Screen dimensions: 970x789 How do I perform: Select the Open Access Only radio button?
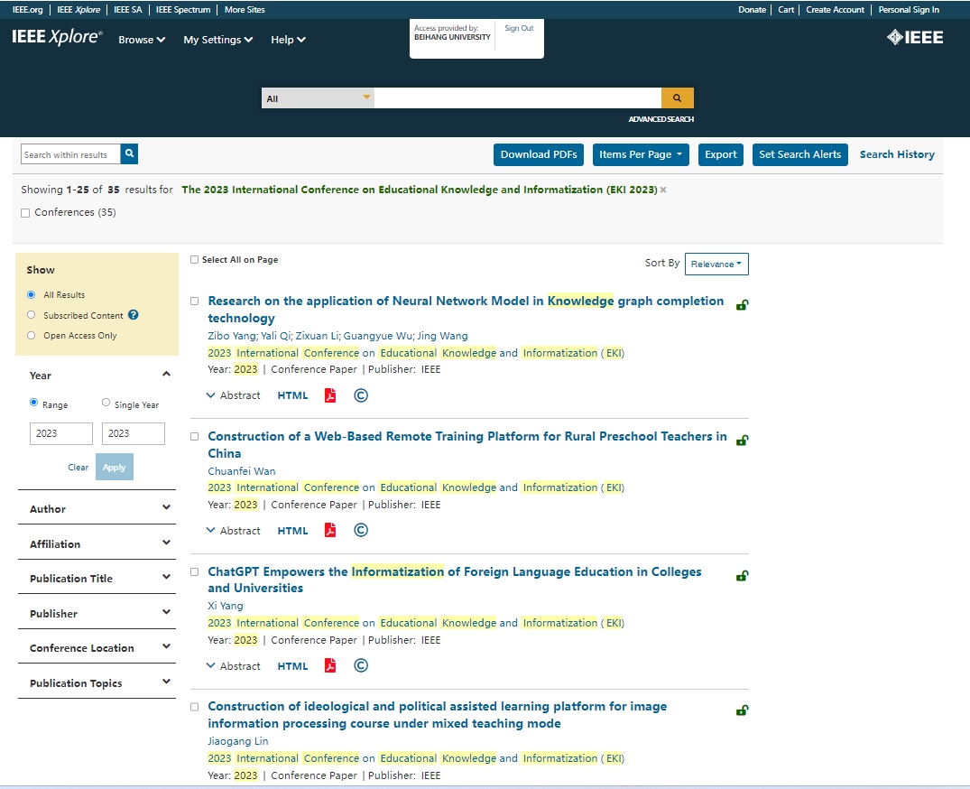click(x=31, y=335)
